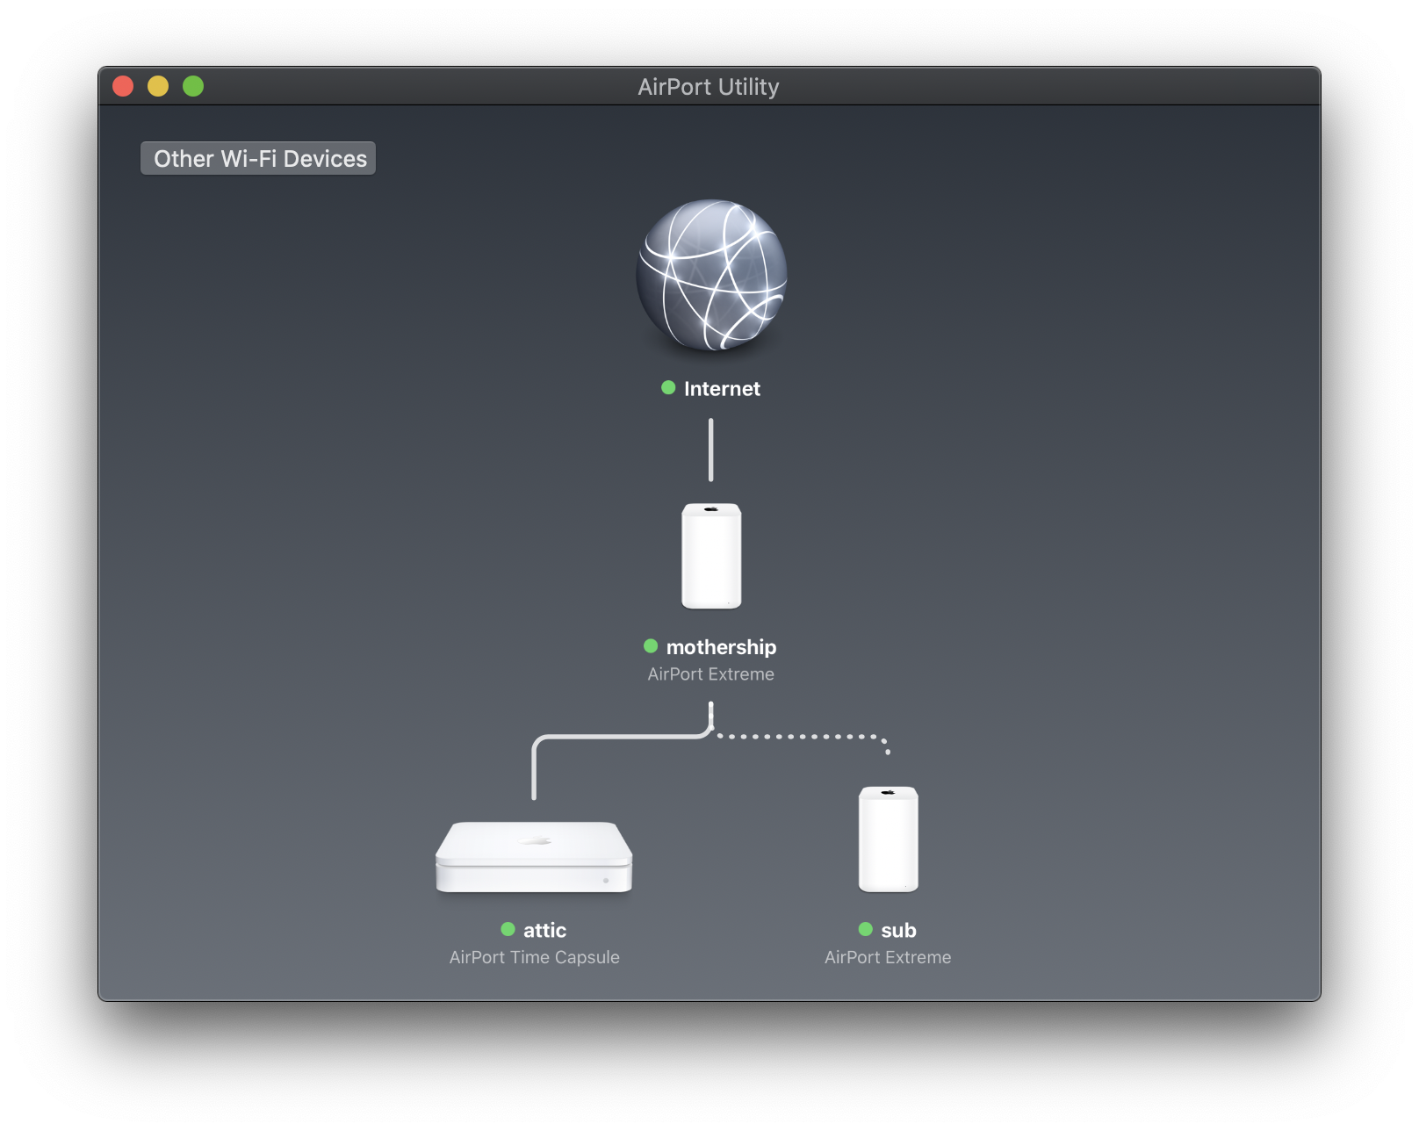
Task: Click the green status dot beside Internet
Action: tap(668, 387)
